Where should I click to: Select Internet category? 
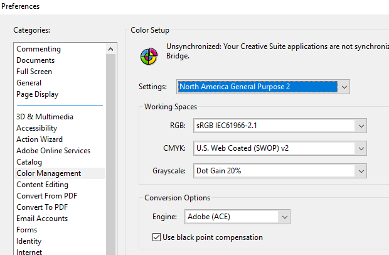click(x=29, y=252)
